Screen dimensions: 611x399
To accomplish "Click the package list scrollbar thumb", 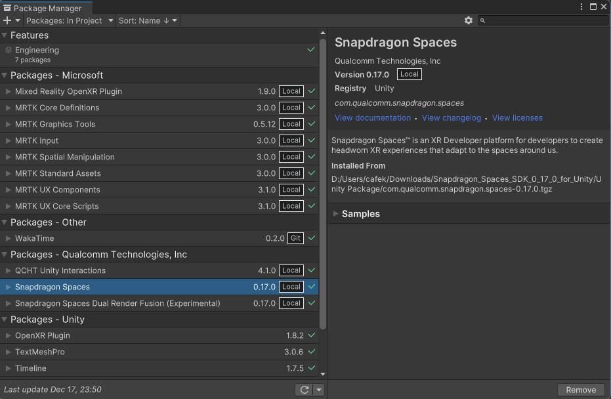I will click(323, 184).
